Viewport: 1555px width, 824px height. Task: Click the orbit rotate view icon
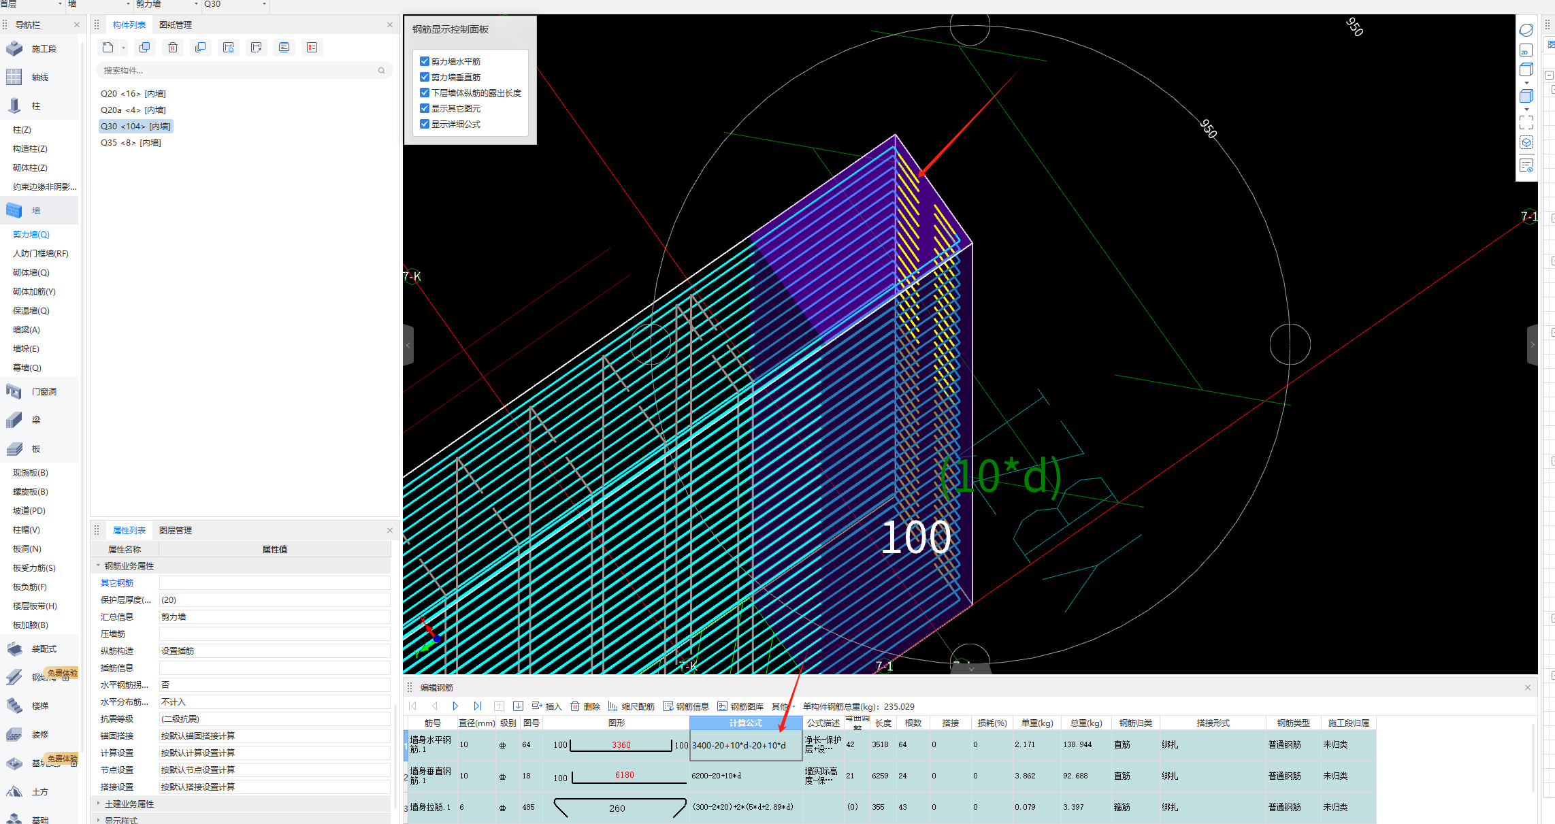(x=1526, y=30)
